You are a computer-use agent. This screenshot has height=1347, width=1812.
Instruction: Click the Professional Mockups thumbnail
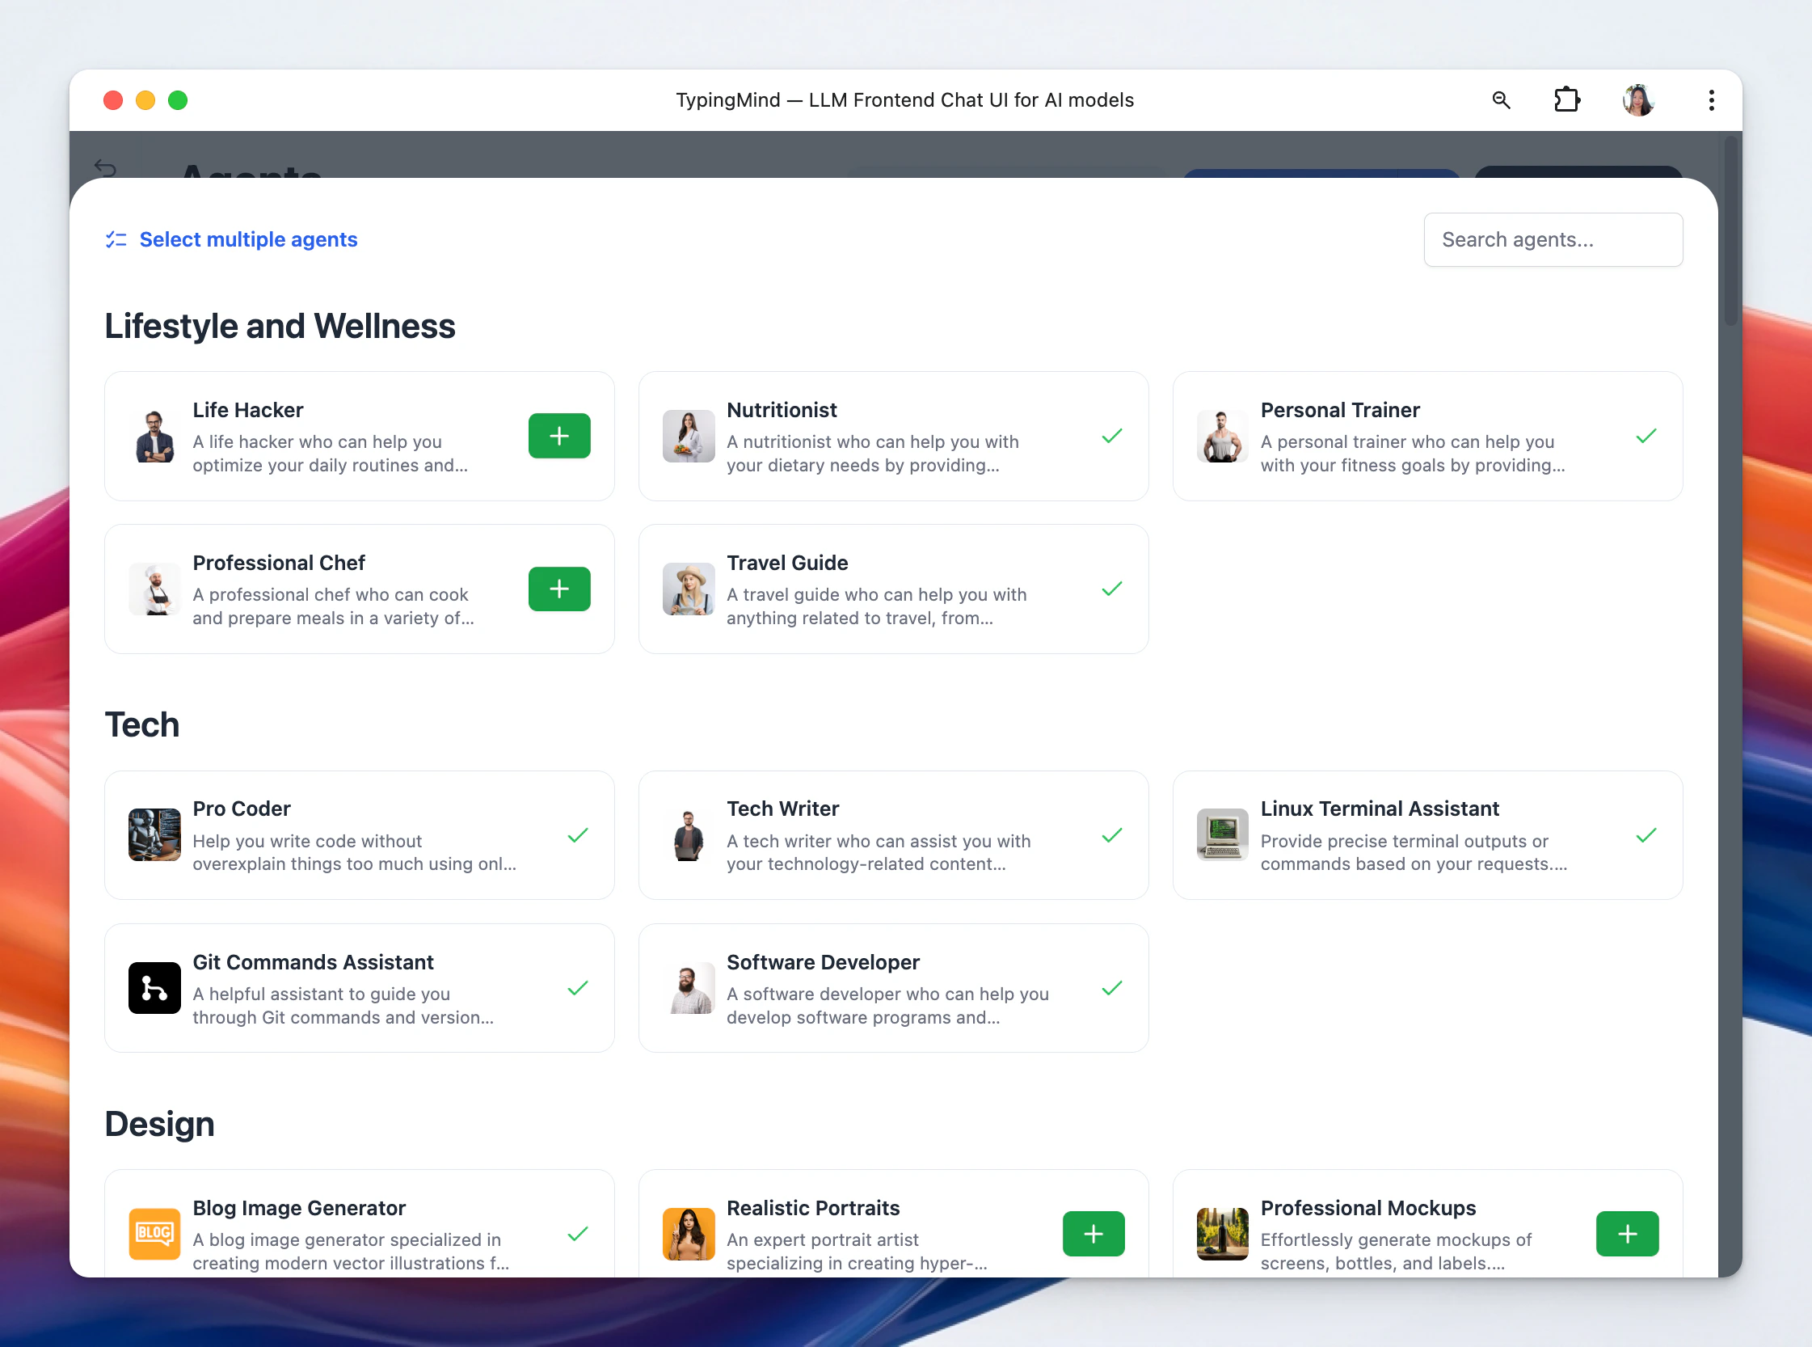tap(1222, 1234)
